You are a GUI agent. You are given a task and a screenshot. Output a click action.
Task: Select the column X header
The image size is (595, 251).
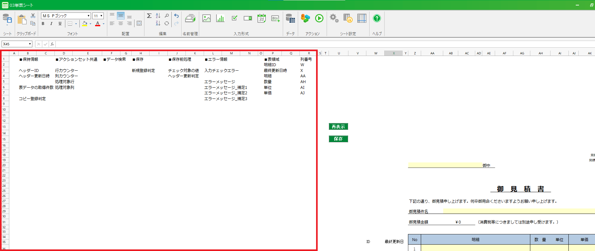(394, 53)
